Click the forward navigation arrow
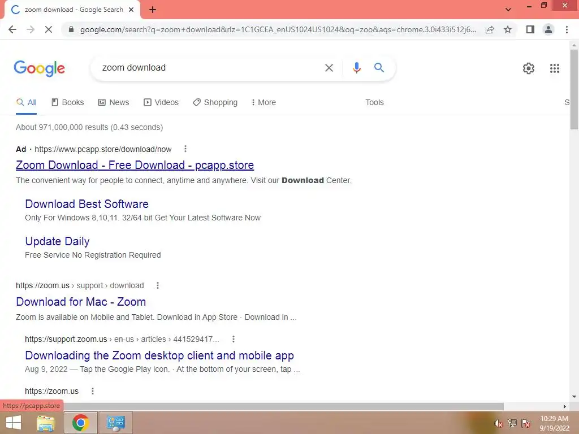The height and width of the screenshot is (434, 579). (31, 29)
